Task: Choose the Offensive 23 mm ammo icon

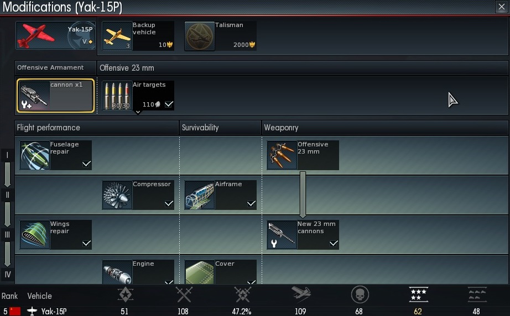Action: pos(282,155)
